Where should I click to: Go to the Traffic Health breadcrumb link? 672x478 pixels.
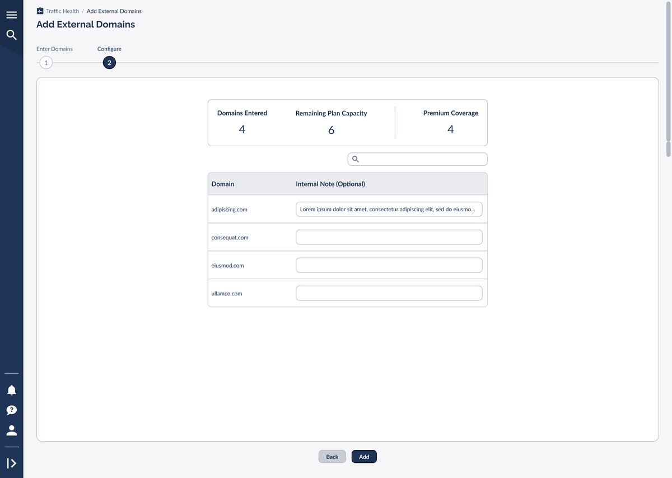(x=62, y=11)
